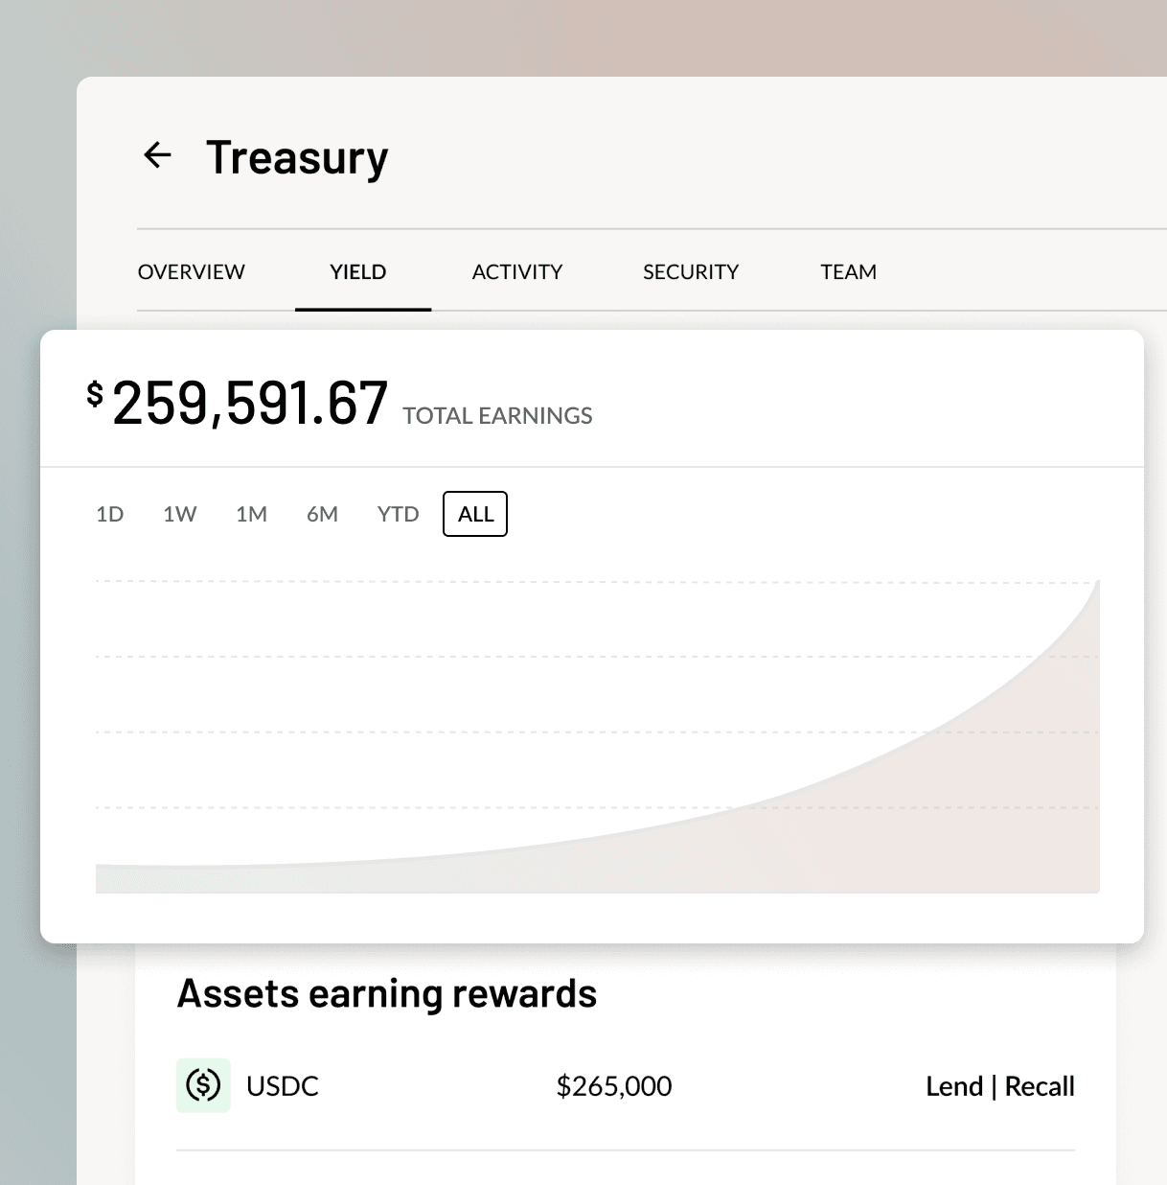Select the USDC coin icon
This screenshot has height=1185, width=1167.
[x=202, y=1085]
